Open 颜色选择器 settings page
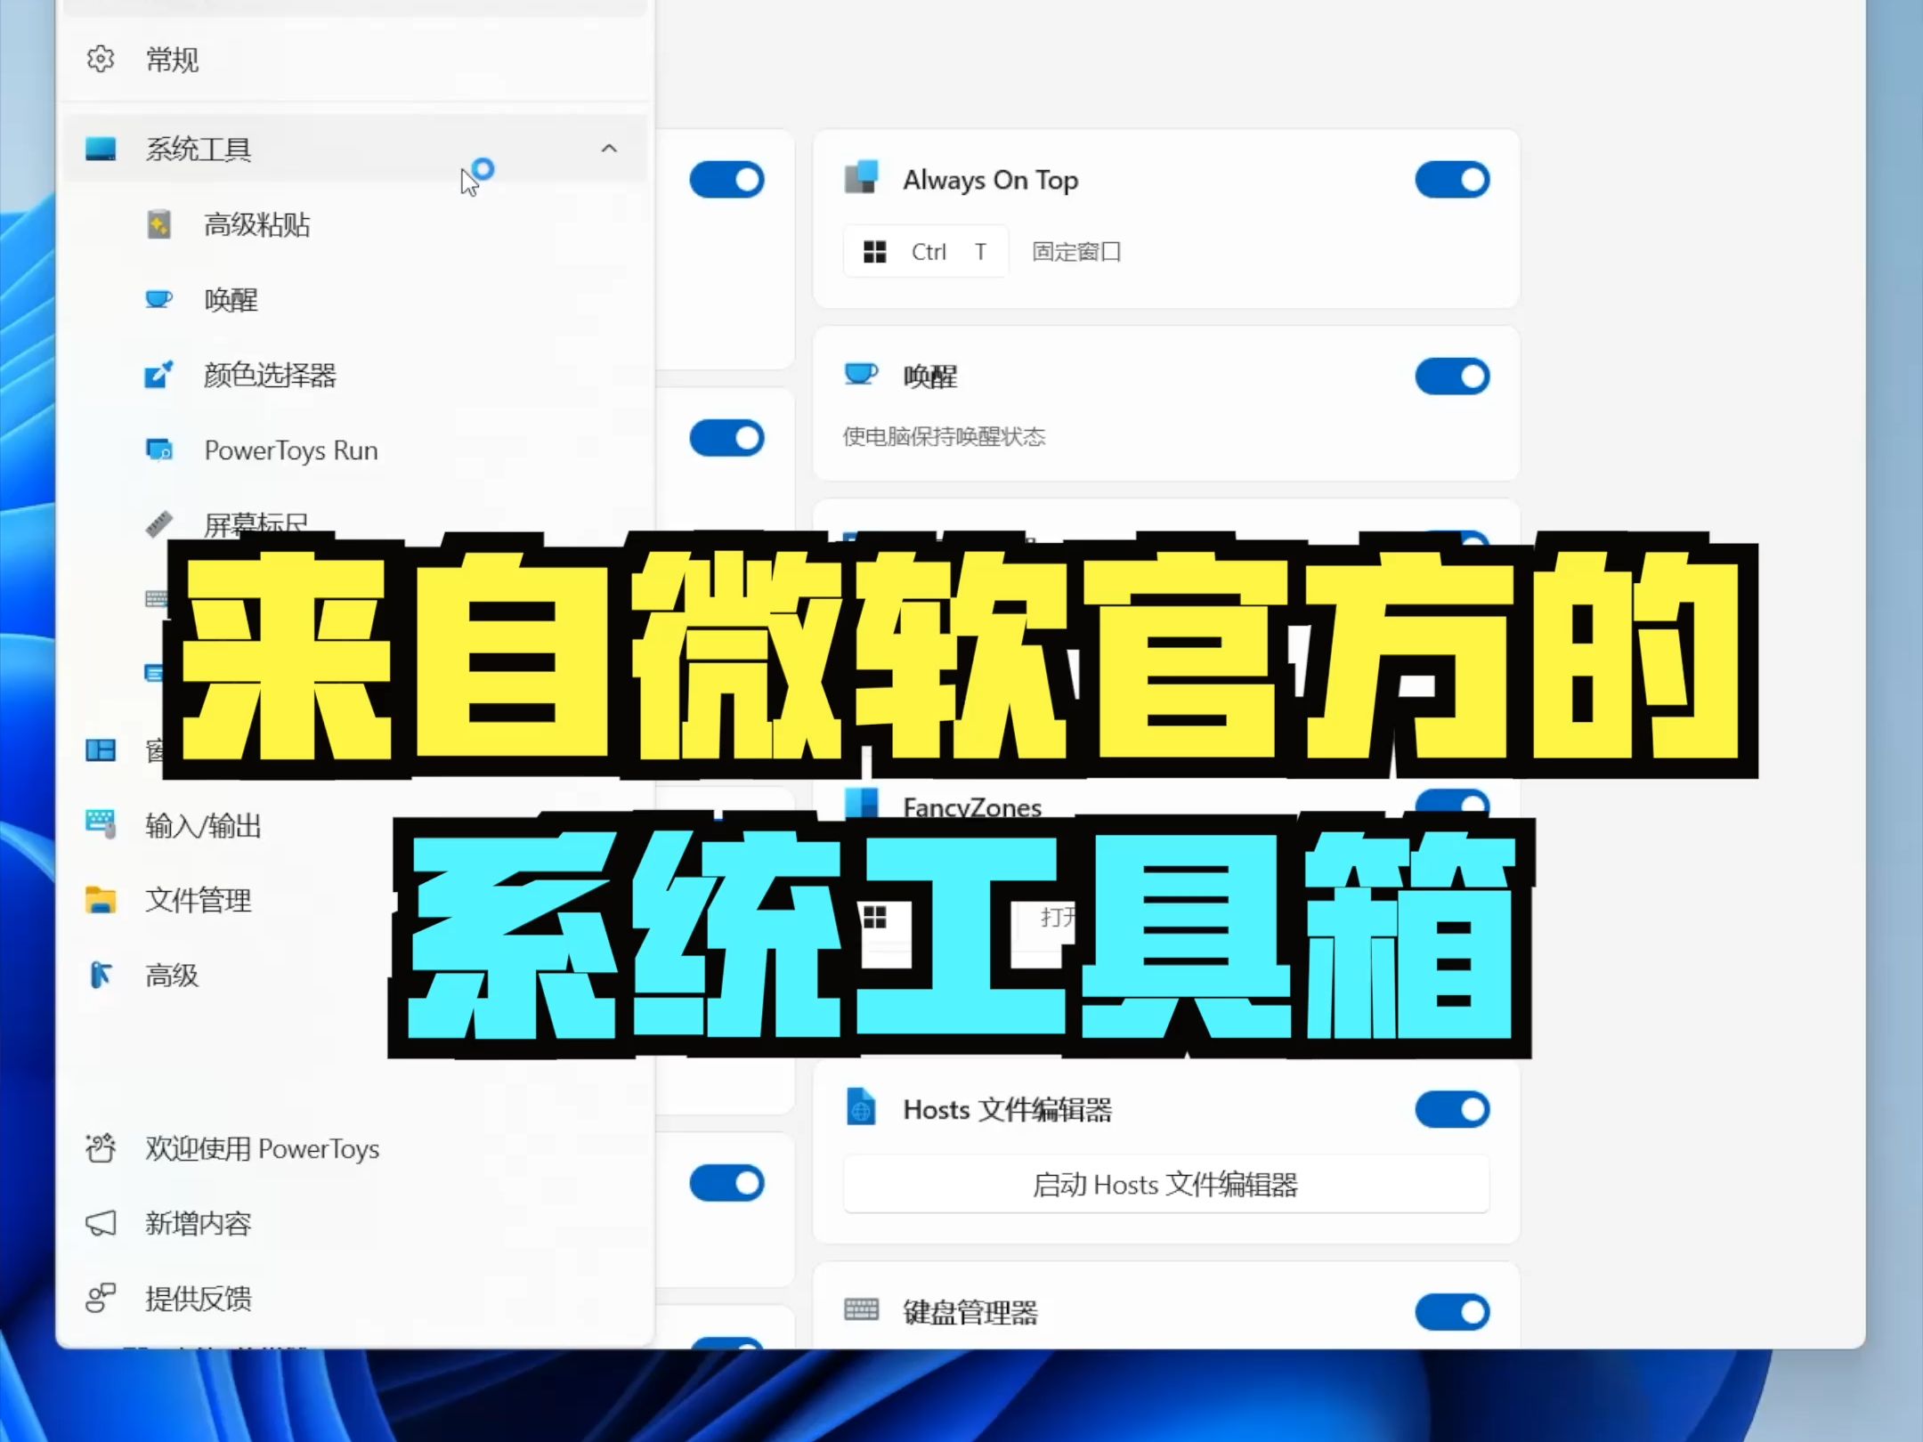Viewport: 1923px width, 1442px height. coord(270,375)
